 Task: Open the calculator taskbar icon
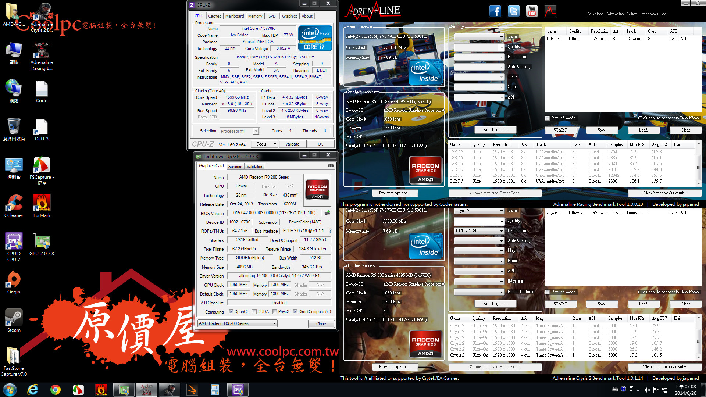(x=215, y=390)
